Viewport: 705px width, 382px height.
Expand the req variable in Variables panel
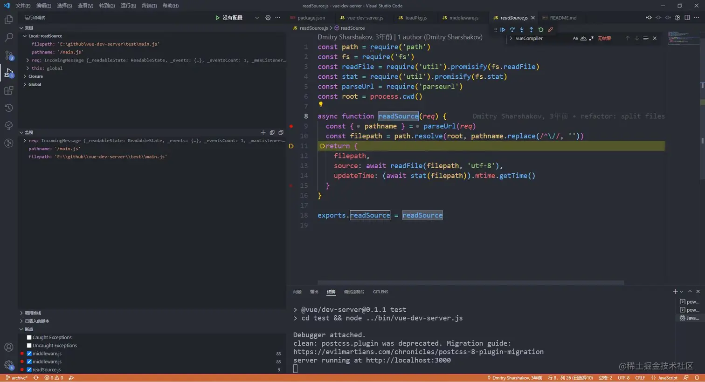tap(28, 60)
